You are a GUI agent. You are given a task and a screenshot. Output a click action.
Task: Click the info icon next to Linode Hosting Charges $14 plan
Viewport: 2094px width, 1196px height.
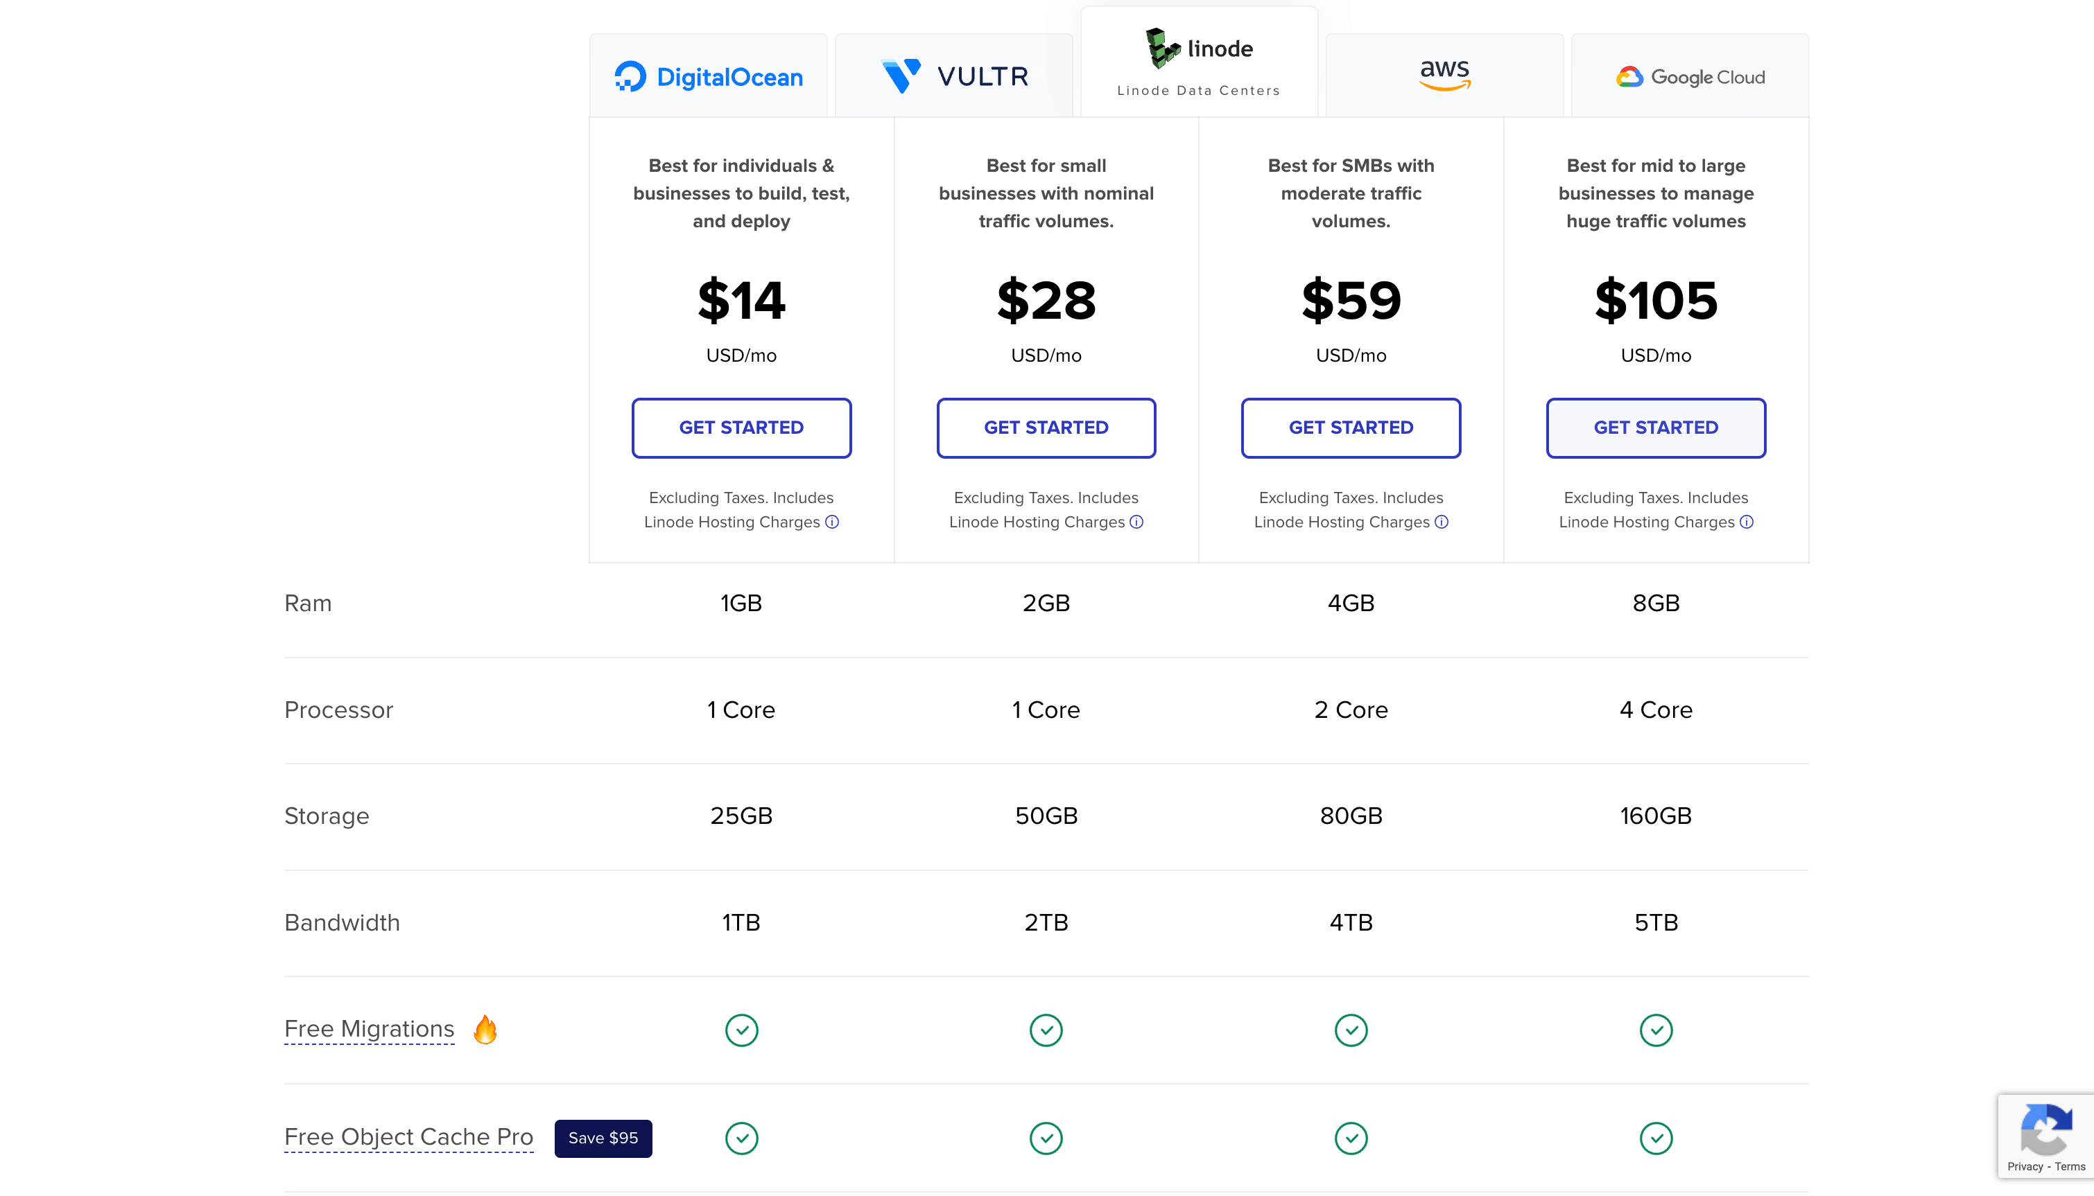click(x=831, y=522)
